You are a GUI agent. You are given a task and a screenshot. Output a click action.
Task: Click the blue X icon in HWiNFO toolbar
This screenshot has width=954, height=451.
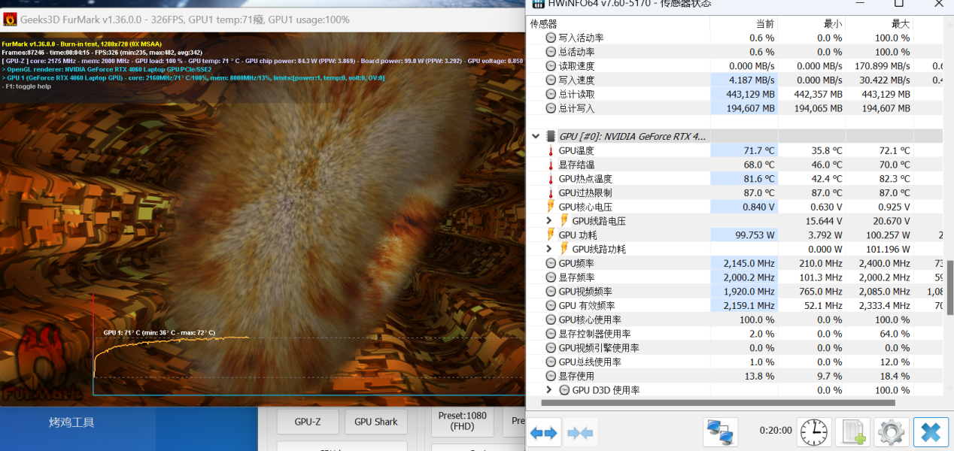tap(931, 432)
